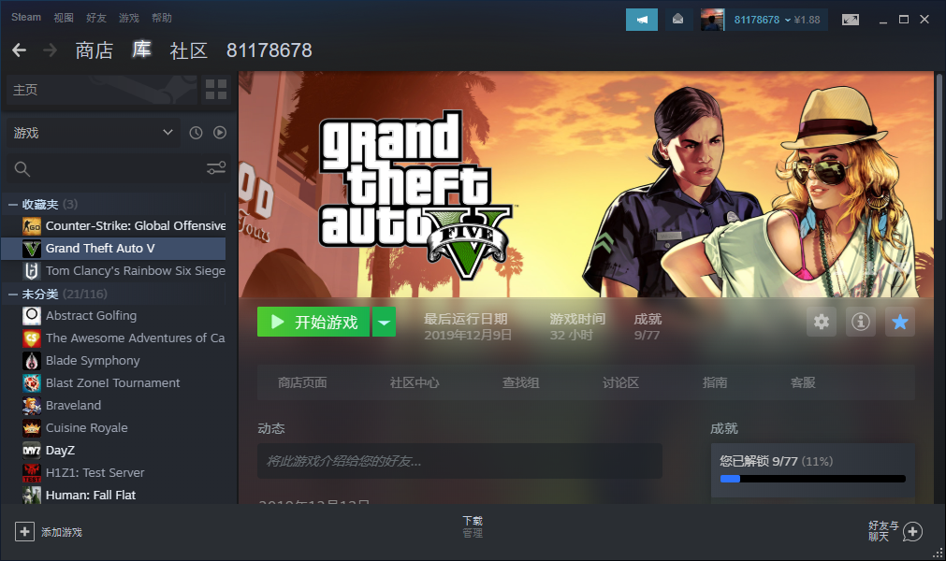
Task: Open the Steam announcements megaphone icon
Action: (642, 19)
